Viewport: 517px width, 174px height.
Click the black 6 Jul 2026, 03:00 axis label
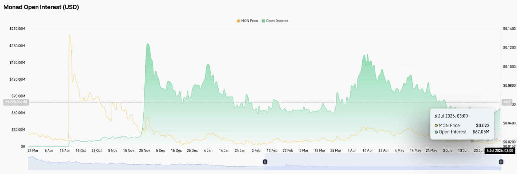click(500, 150)
